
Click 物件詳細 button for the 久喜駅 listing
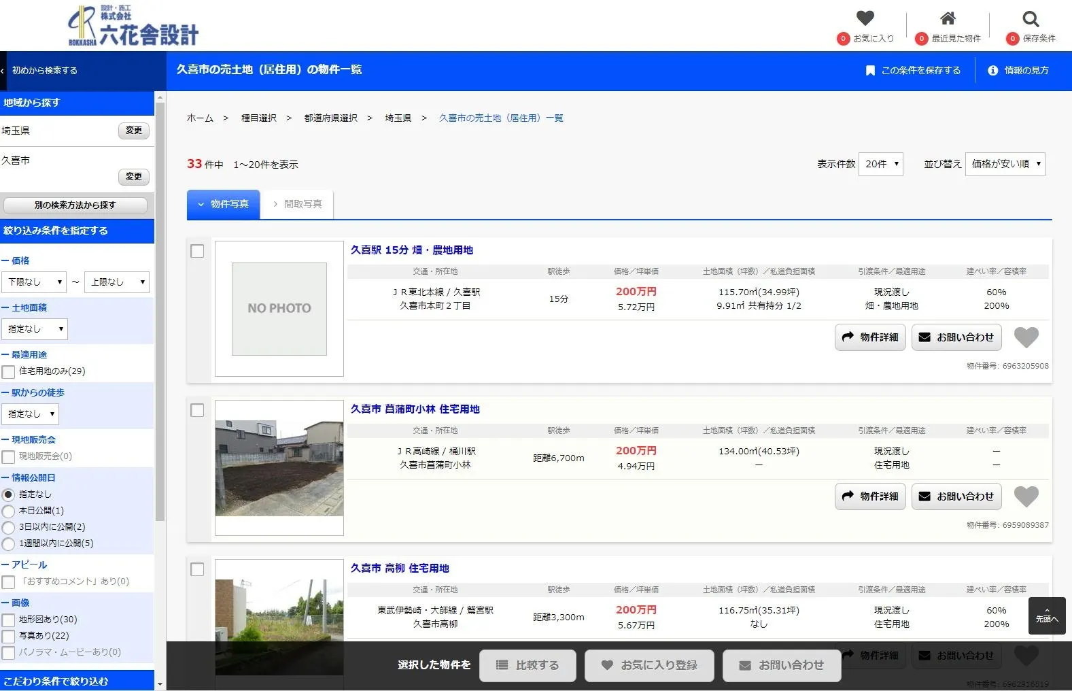pos(869,337)
